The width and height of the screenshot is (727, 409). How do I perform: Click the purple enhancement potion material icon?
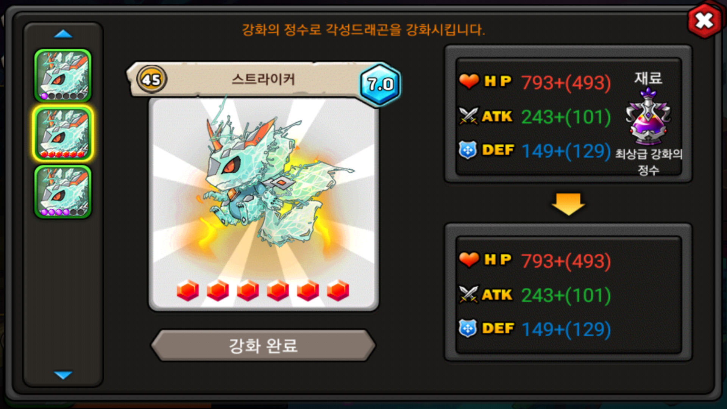648,117
